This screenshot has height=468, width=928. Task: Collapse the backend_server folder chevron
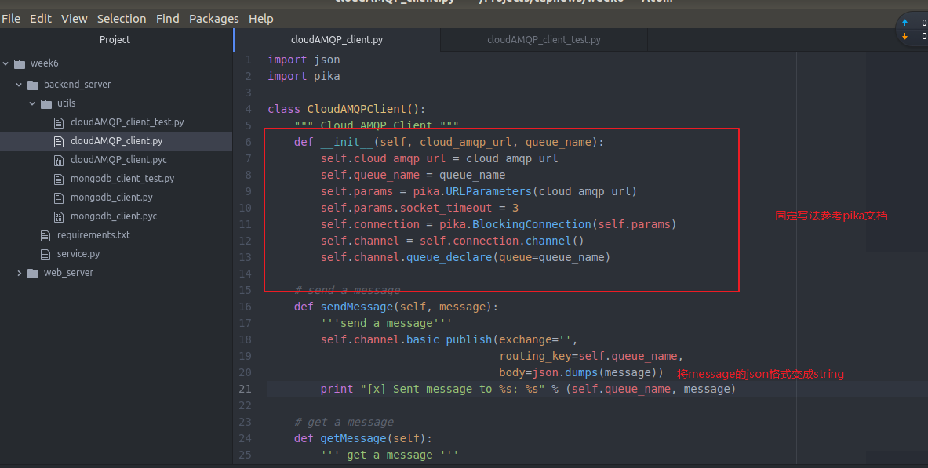(x=19, y=85)
